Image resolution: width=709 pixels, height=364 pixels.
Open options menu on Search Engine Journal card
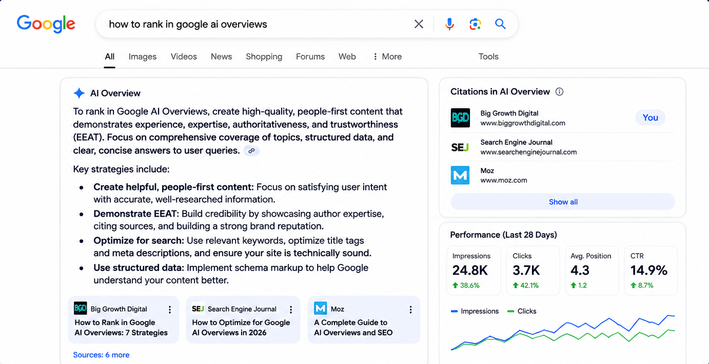click(291, 310)
